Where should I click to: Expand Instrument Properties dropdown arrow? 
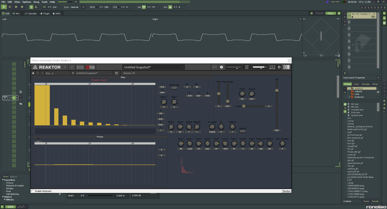click(x=378, y=77)
